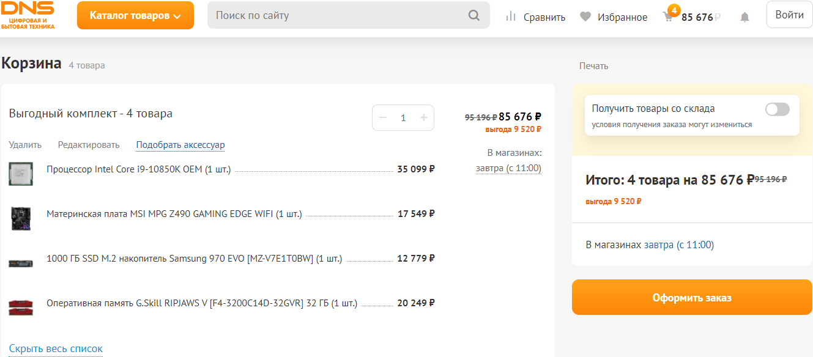Toggle the warehouse pickup switch
The height and width of the screenshot is (357, 813).
tap(777, 109)
